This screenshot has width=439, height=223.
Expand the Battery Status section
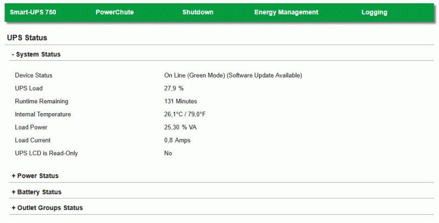(x=36, y=192)
